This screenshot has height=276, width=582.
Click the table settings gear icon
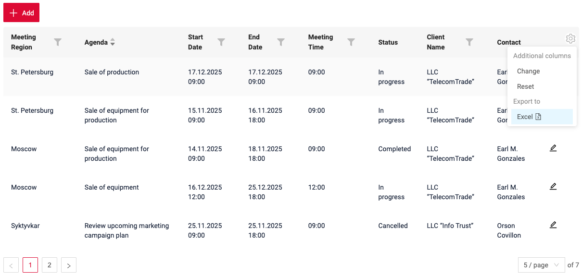(570, 39)
